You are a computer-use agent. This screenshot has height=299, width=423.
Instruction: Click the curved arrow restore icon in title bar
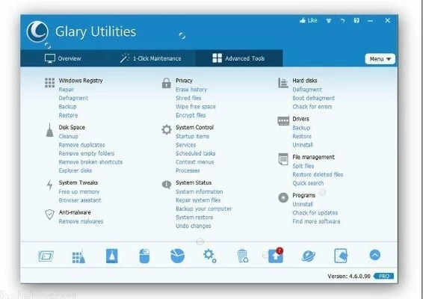(342, 20)
